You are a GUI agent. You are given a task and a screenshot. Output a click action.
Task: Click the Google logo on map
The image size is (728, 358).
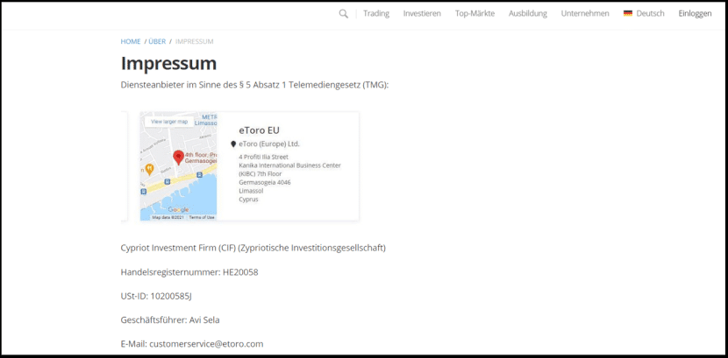click(178, 209)
